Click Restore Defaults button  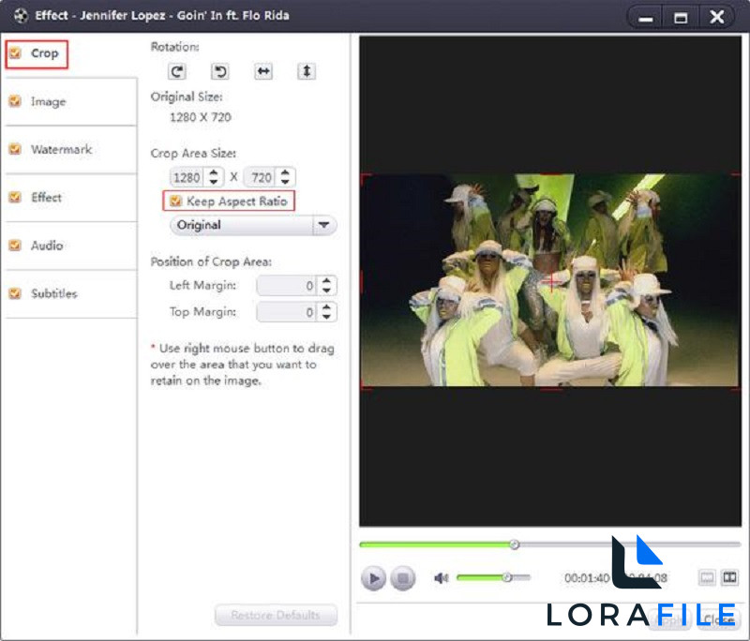pyautogui.click(x=276, y=615)
